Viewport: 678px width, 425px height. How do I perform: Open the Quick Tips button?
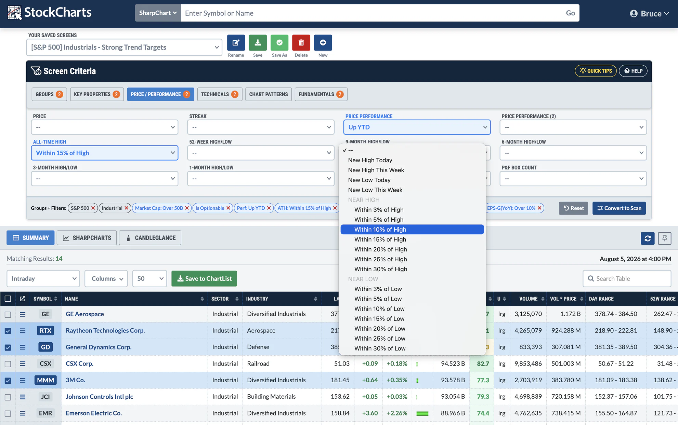[x=596, y=71]
